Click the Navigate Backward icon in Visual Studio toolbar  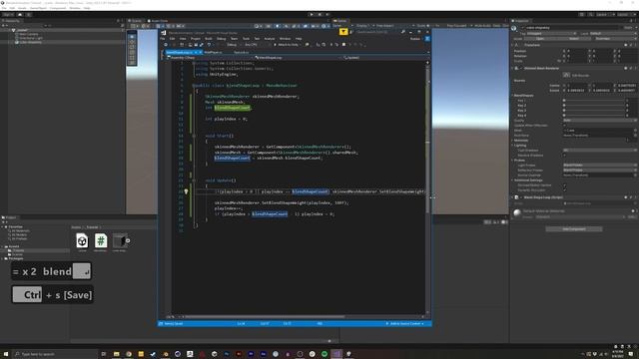tap(166, 45)
